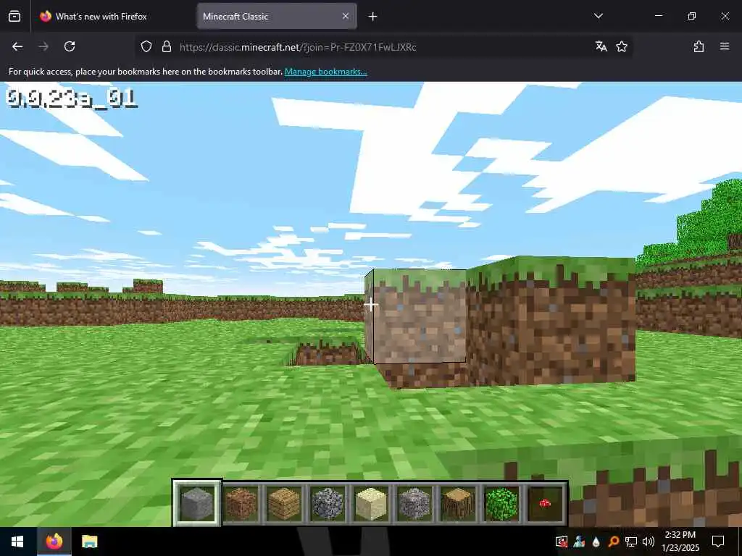The height and width of the screenshot is (556, 742).
Task: Open the tracking protection shield panel
Action: click(146, 46)
